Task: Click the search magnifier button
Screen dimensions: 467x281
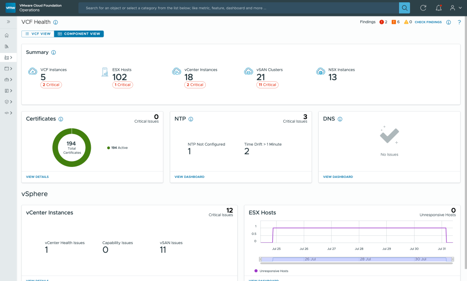Action: tap(404, 8)
